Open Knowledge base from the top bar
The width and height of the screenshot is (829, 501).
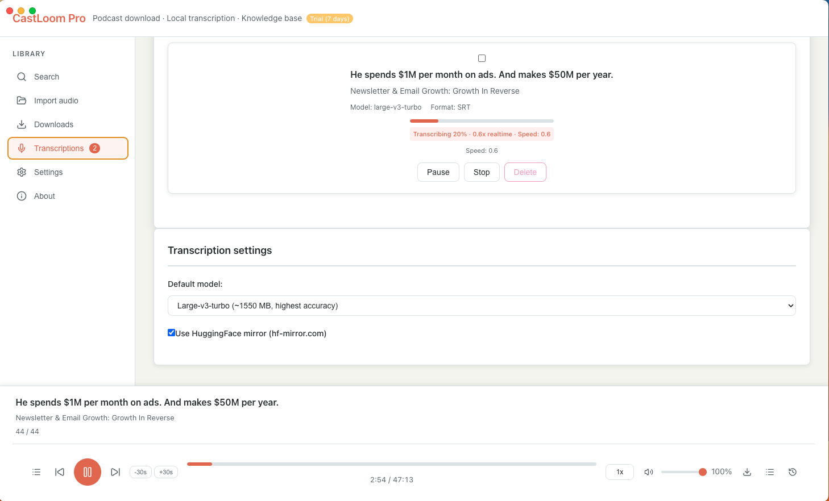pos(271,18)
